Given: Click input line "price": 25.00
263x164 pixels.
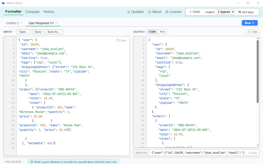Looking at the screenshot, I should 30,117.
